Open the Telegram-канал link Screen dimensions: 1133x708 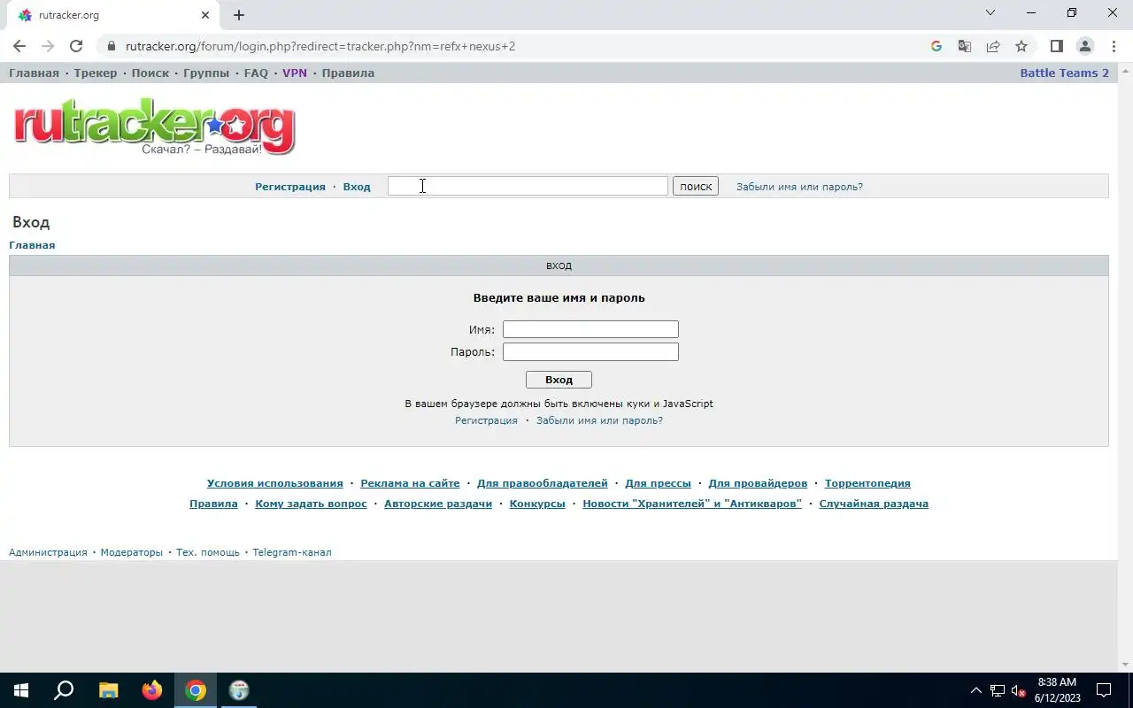pyautogui.click(x=292, y=552)
